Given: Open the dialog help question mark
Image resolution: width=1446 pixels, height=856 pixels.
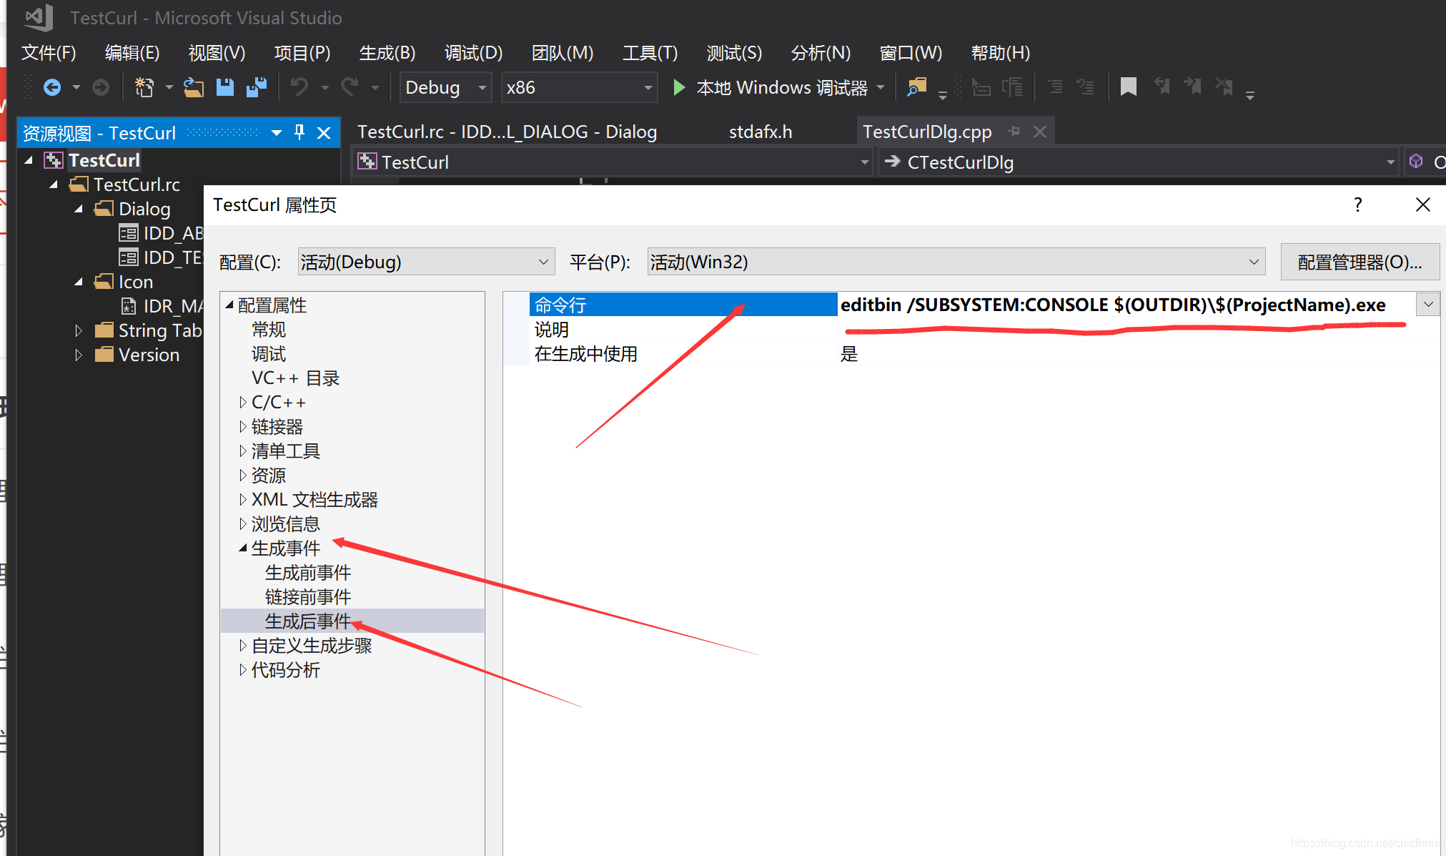Looking at the screenshot, I should click(x=1357, y=205).
